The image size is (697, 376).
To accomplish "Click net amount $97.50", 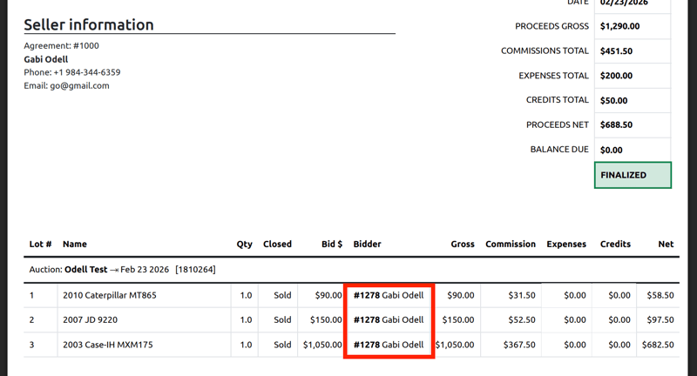I will pos(660,319).
